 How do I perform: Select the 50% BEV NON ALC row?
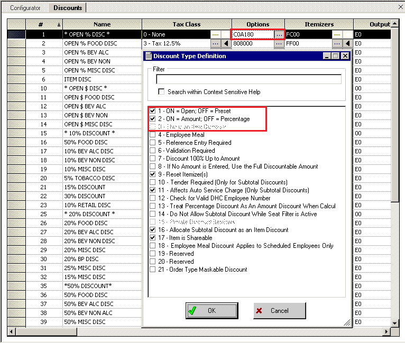(x=102, y=313)
